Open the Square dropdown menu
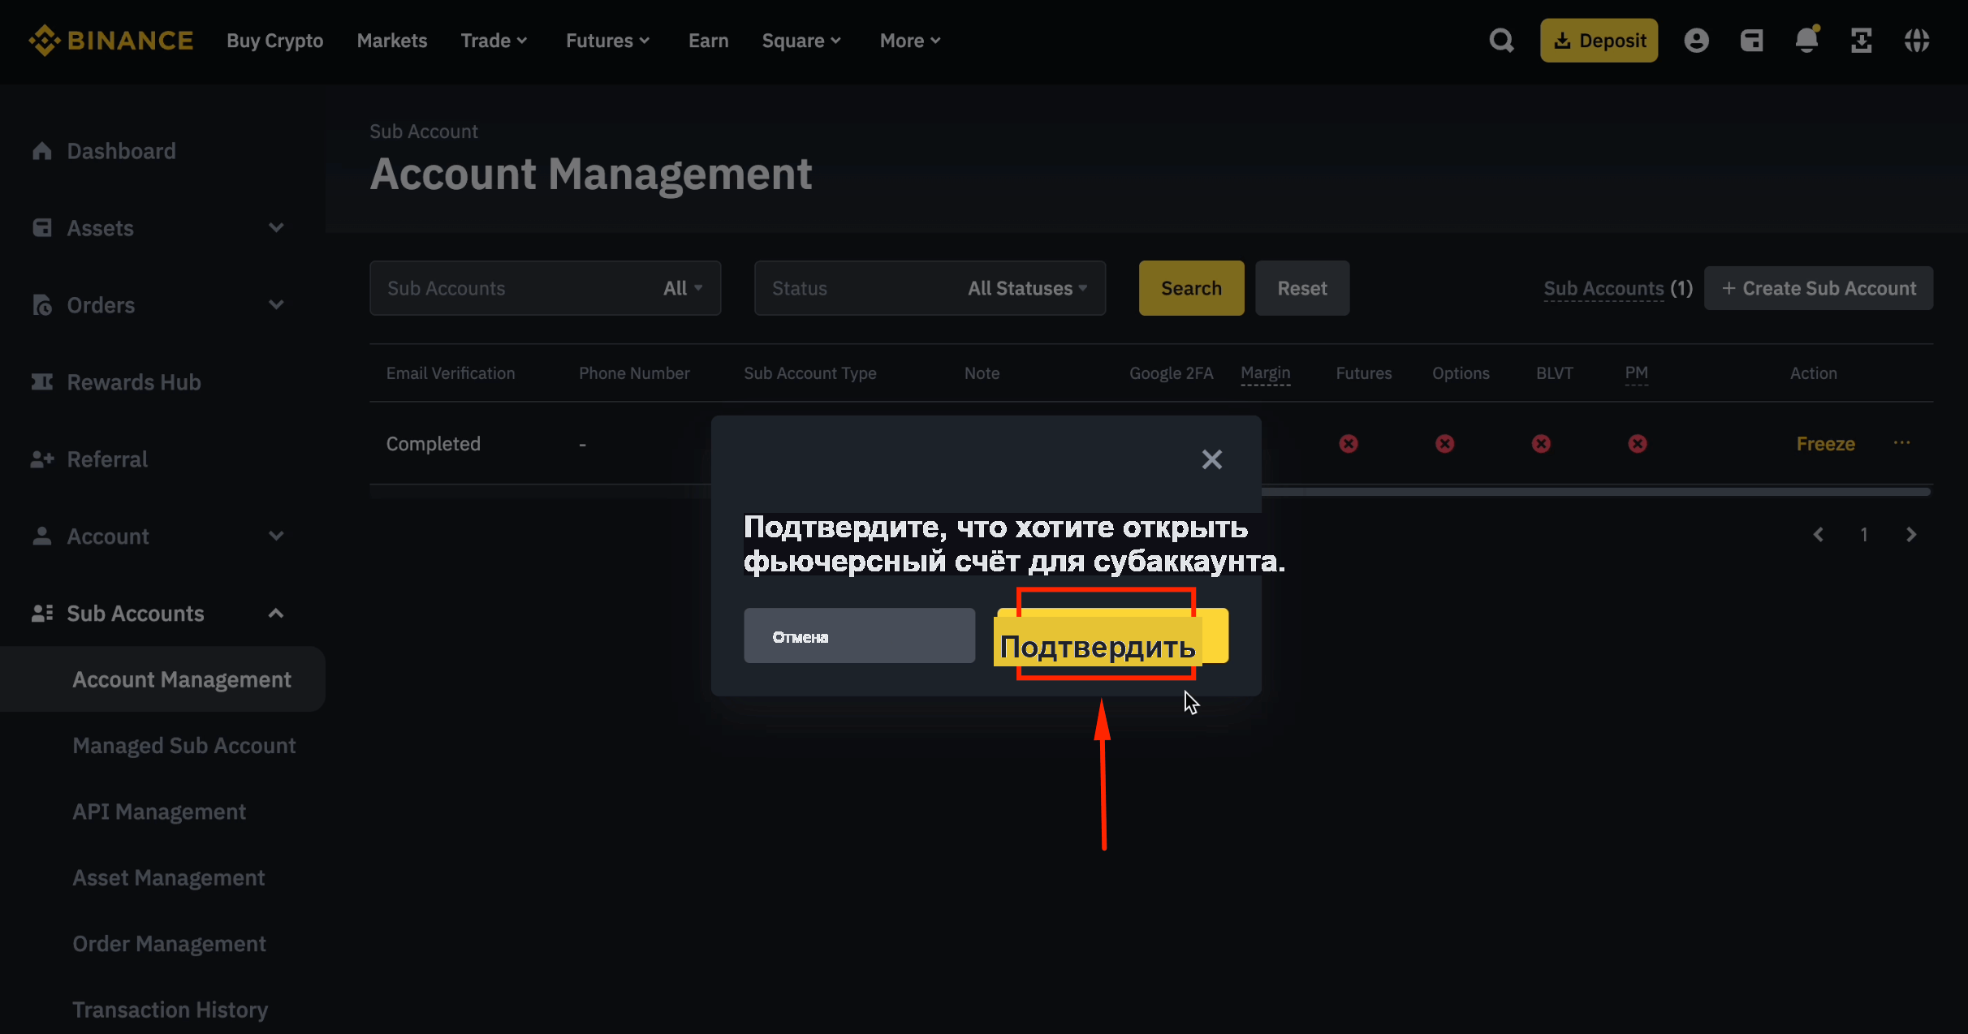Viewport: 1968px width, 1034px height. pyautogui.click(x=801, y=41)
